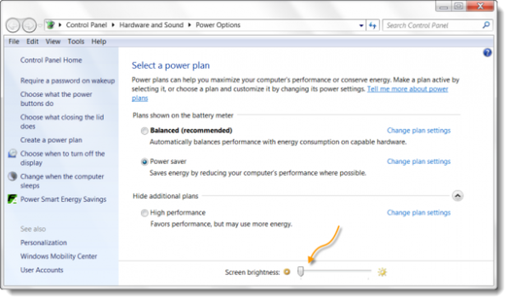Open Require a password on wakeup
This screenshot has height=302, width=510.
point(68,80)
